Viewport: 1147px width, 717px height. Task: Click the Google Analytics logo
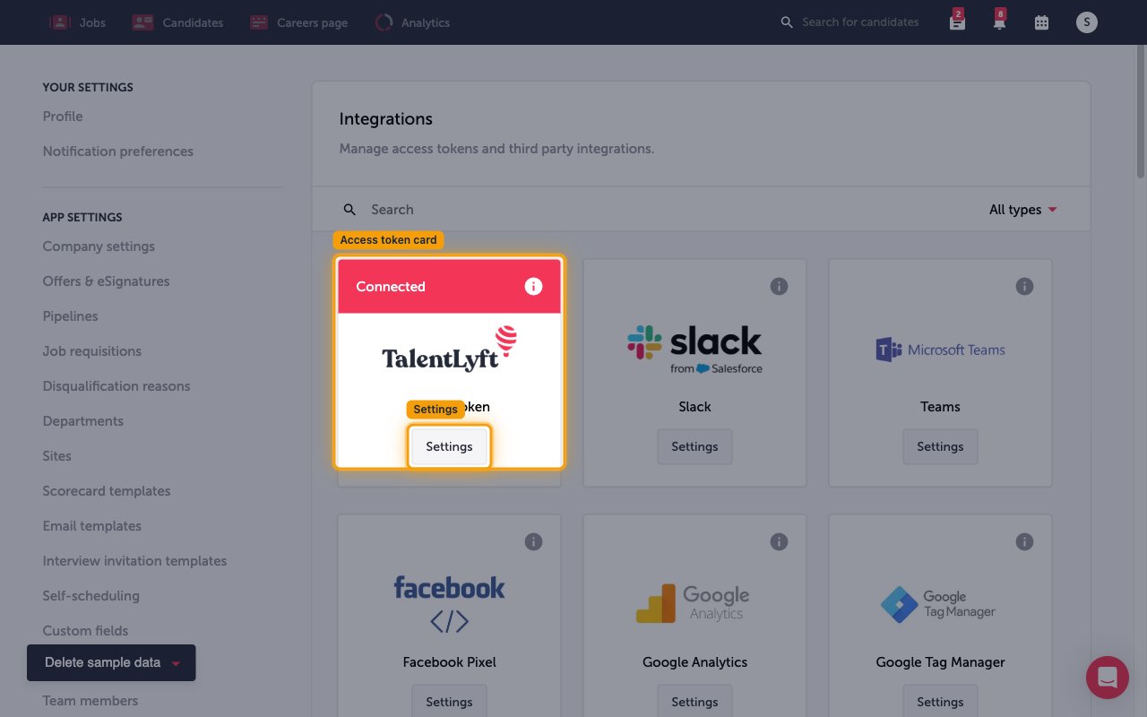pyautogui.click(x=694, y=603)
